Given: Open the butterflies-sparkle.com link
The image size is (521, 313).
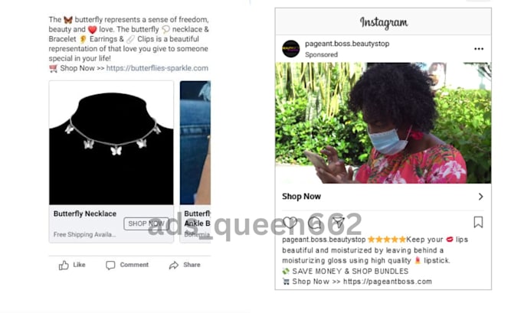Looking at the screenshot, I should pyautogui.click(x=157, y=68).
